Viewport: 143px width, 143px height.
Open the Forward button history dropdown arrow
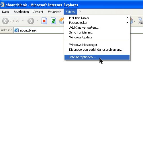click(37, 21)
